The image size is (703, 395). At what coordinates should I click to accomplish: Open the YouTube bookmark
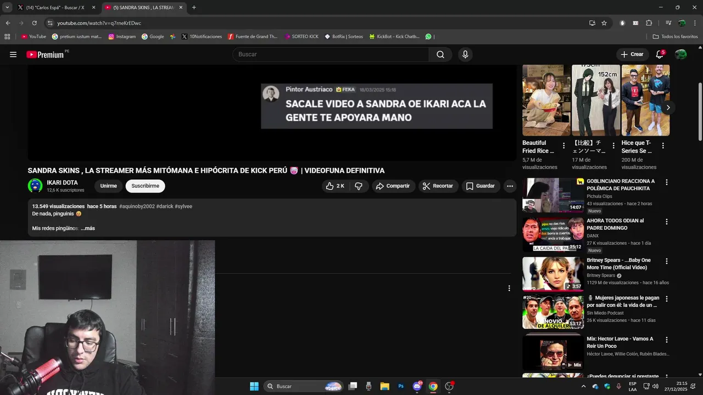[34, 37]
